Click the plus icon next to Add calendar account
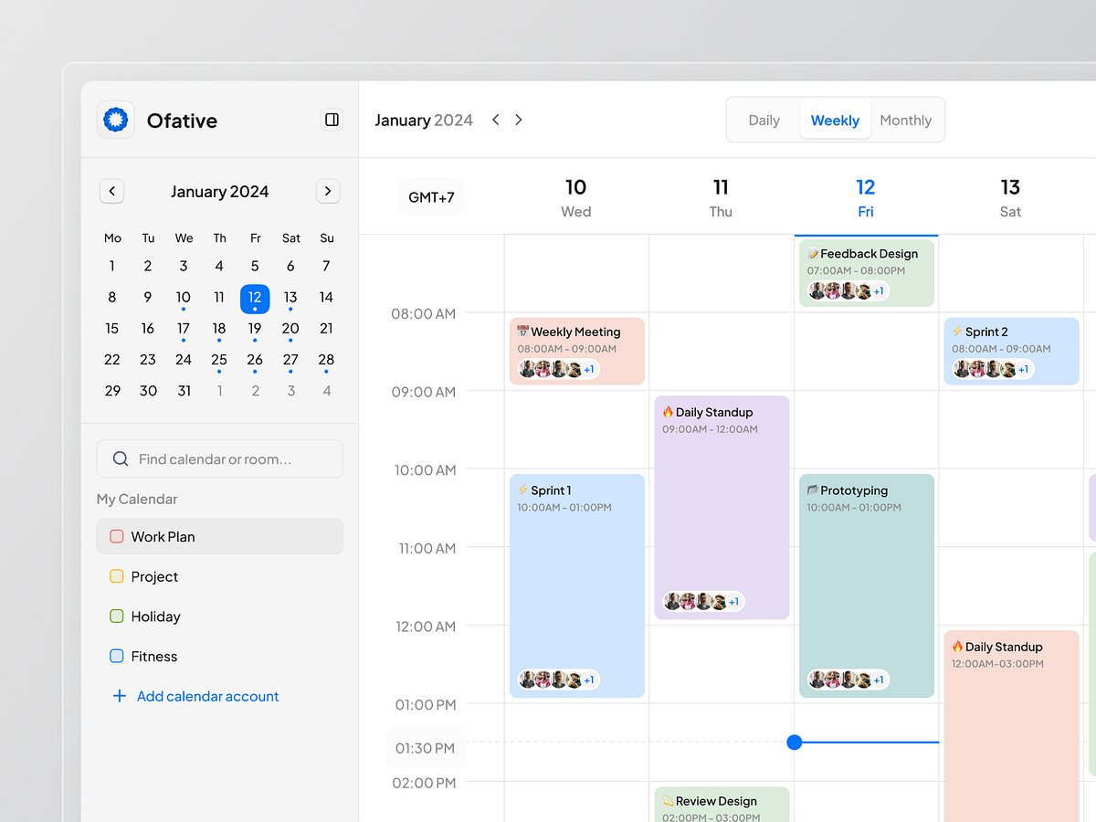 pyautogui.click(x=120, y=696)
